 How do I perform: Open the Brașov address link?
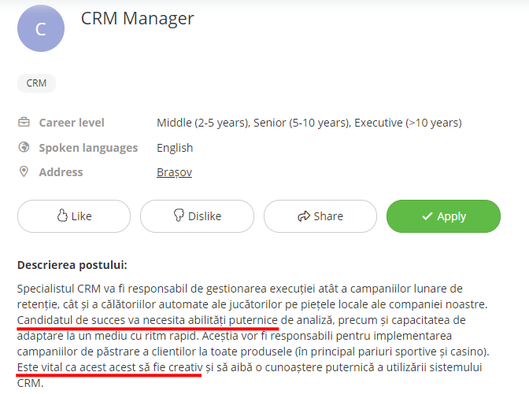click(x=174, y=172)
